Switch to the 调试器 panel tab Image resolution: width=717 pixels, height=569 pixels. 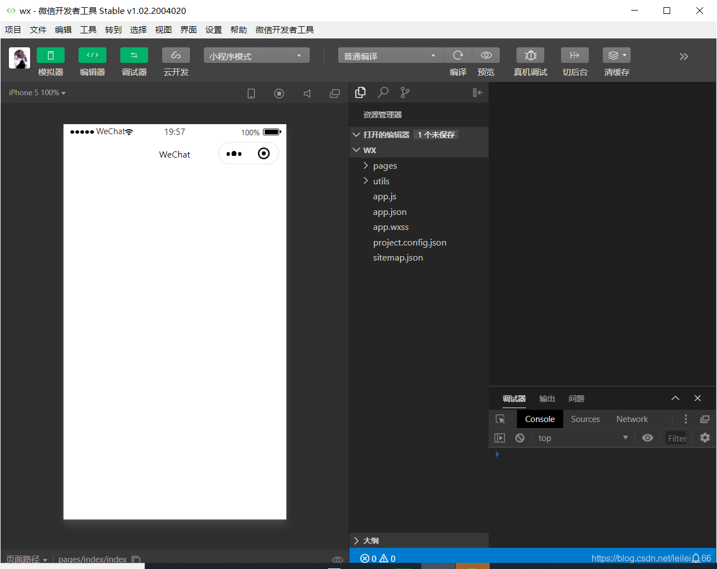click(514, 399)
